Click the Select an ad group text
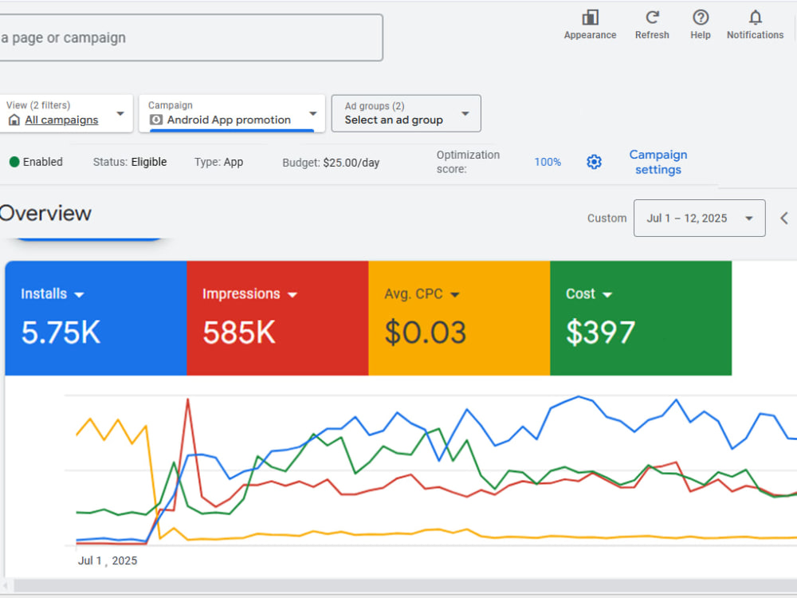This screenshot has width=797, height=598. tap(394, 120)
